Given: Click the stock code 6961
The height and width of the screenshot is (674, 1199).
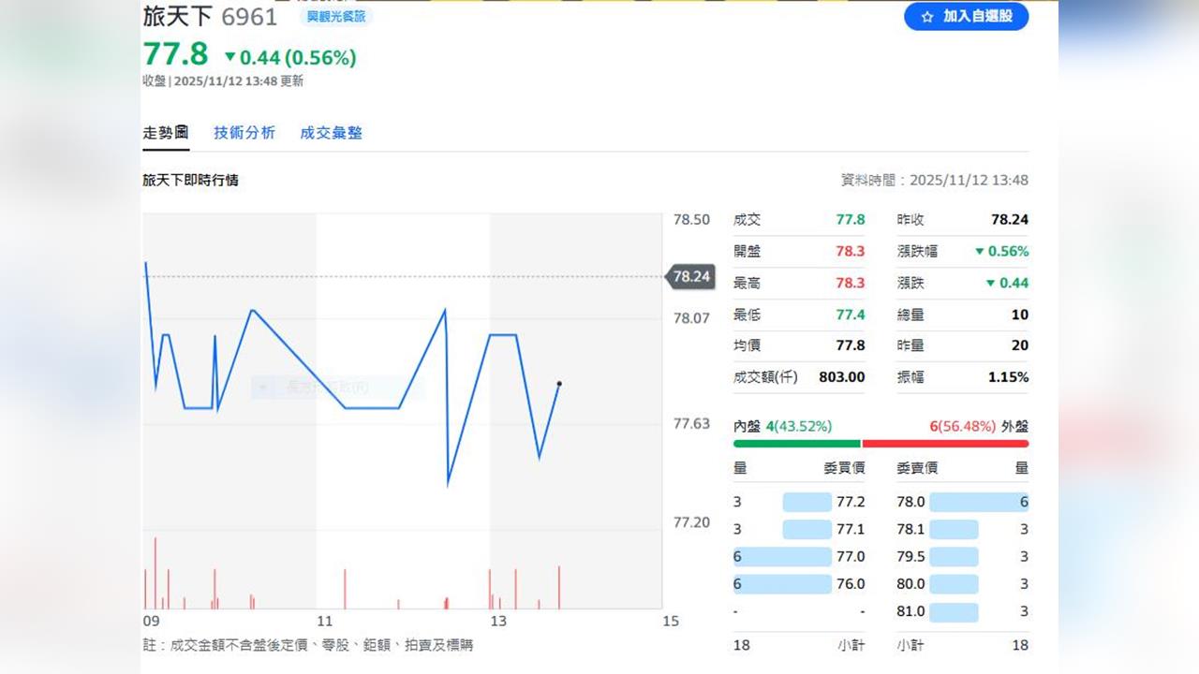Looking at the screenshot, I should click(249, 17).
